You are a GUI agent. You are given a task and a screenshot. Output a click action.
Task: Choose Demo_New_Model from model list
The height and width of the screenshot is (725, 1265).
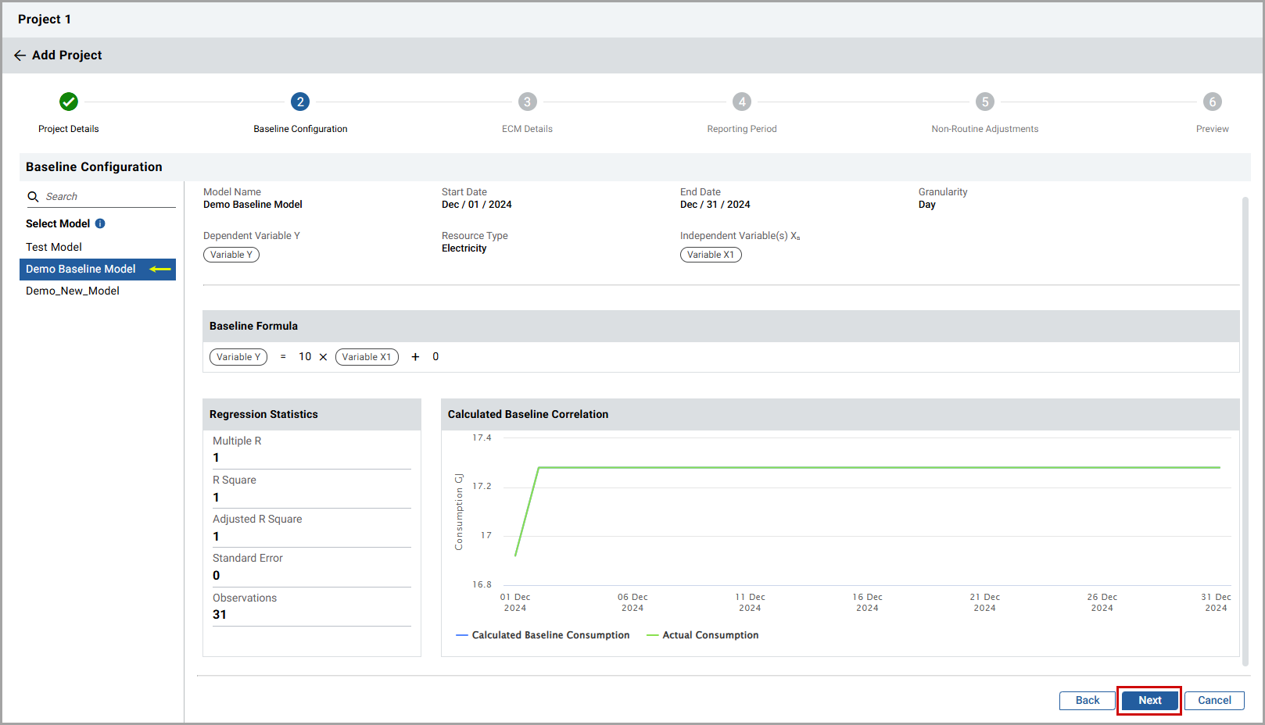(73, 291)
